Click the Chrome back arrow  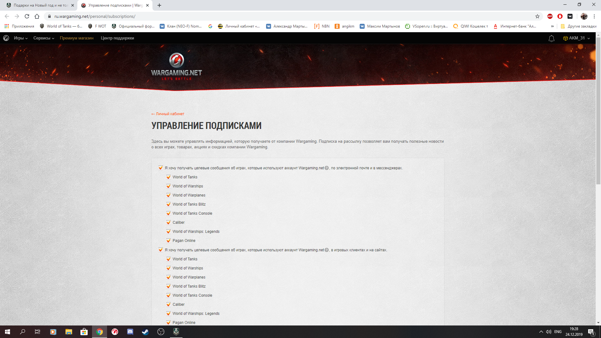(x=7, y=16)
